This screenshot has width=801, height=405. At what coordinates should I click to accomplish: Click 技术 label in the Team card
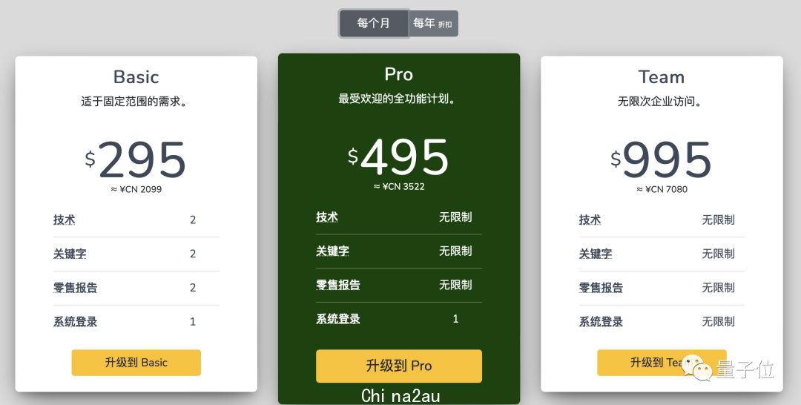(590, 220)
